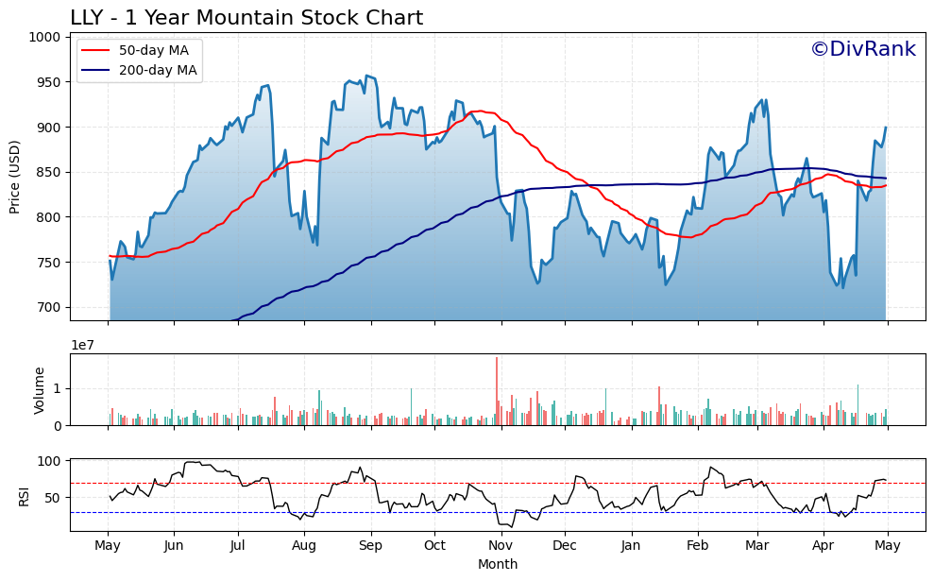Click the 'Dec' month label

[565, 546]
